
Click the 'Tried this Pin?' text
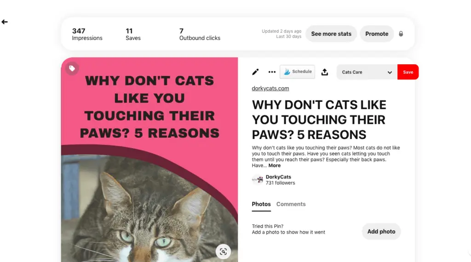(268, 226)
